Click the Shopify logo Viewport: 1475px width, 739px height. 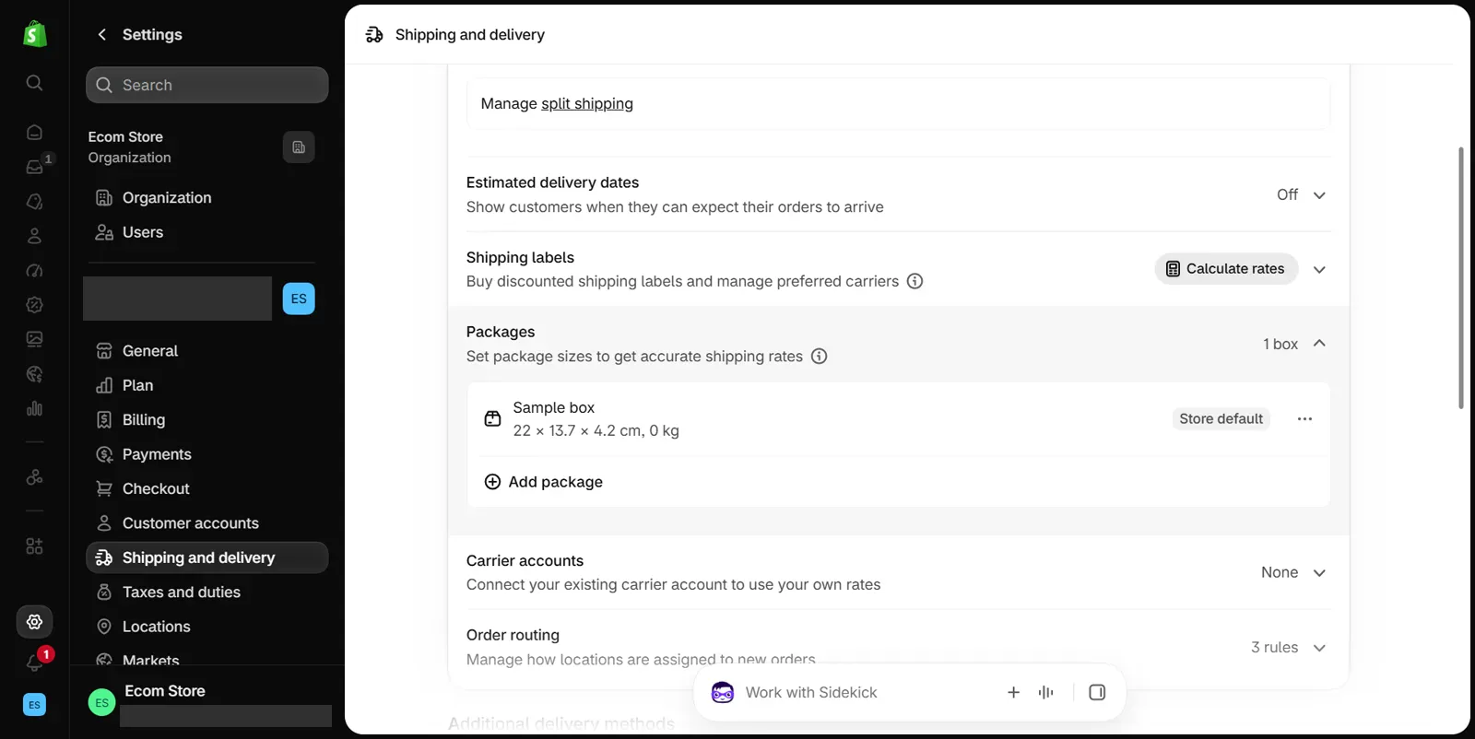[x=34, y=34]
